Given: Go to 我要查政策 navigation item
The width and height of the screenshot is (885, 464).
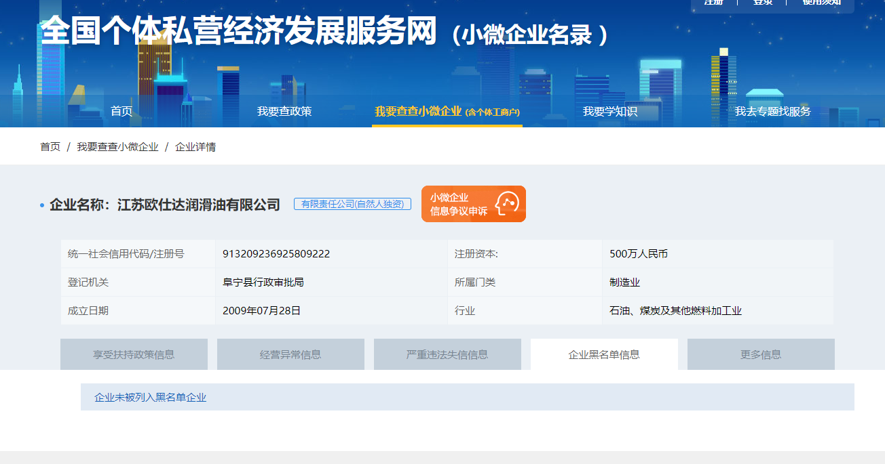Looking at the screenshot, I should coord(284,111).
